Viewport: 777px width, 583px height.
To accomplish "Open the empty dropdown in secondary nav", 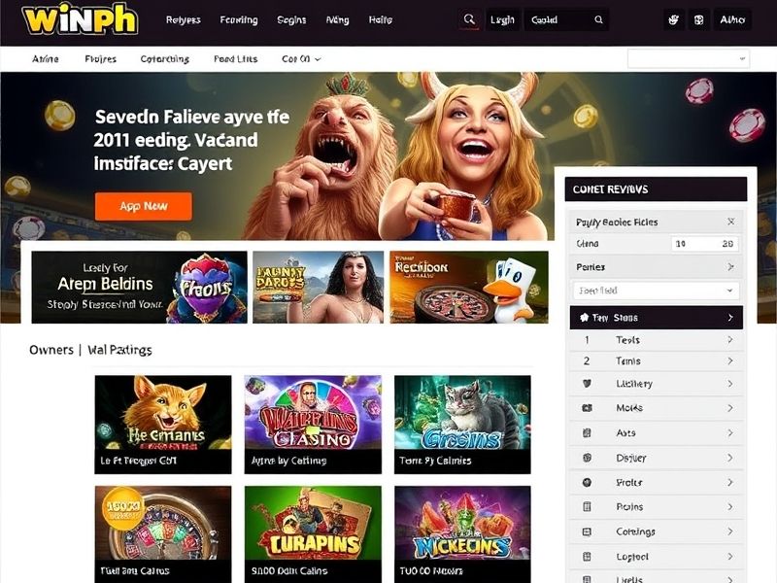I will click(689, 58).
